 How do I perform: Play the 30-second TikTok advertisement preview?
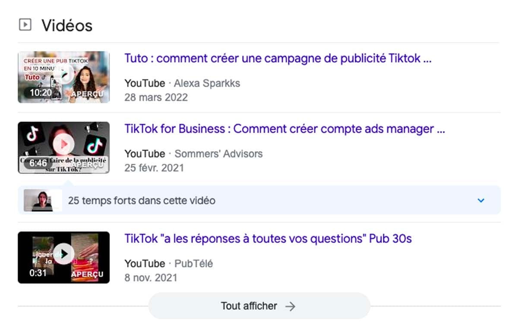pyautogui.click(x=64, y=254)
